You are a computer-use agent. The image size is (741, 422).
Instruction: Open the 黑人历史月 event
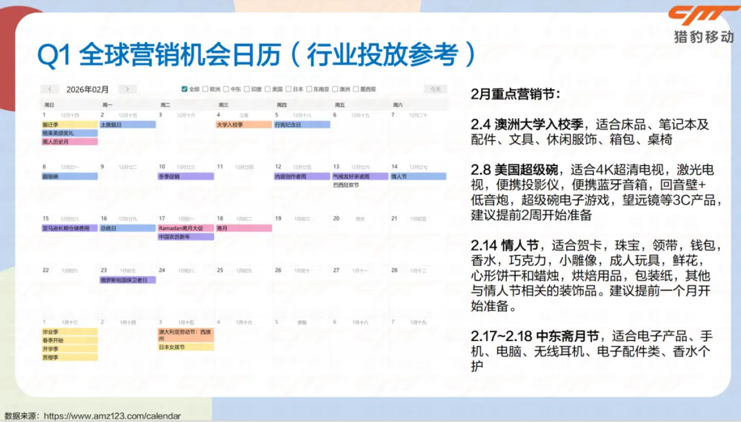click(x=69, y=142)
